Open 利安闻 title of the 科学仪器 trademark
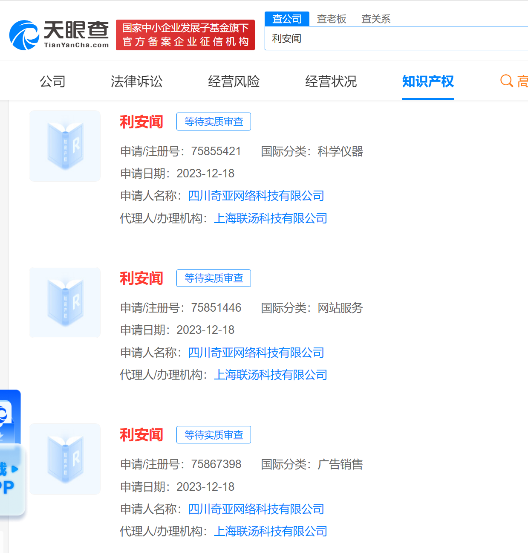The width and height of the screenshot is (528, 553). click(141, 122)
